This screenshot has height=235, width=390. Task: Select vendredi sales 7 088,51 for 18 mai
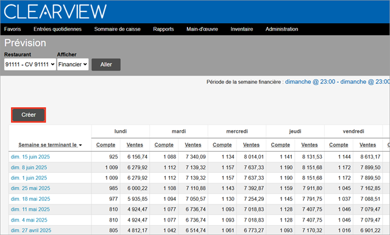point(370,199)
